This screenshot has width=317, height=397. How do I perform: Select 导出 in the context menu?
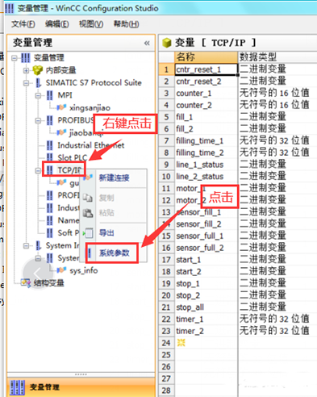point(106,232)
